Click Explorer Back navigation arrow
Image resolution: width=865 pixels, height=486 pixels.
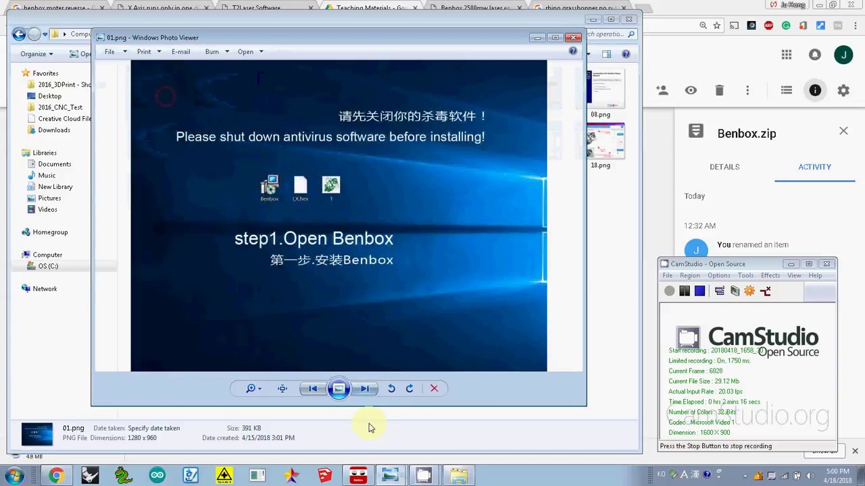click(x=19, y=34)
